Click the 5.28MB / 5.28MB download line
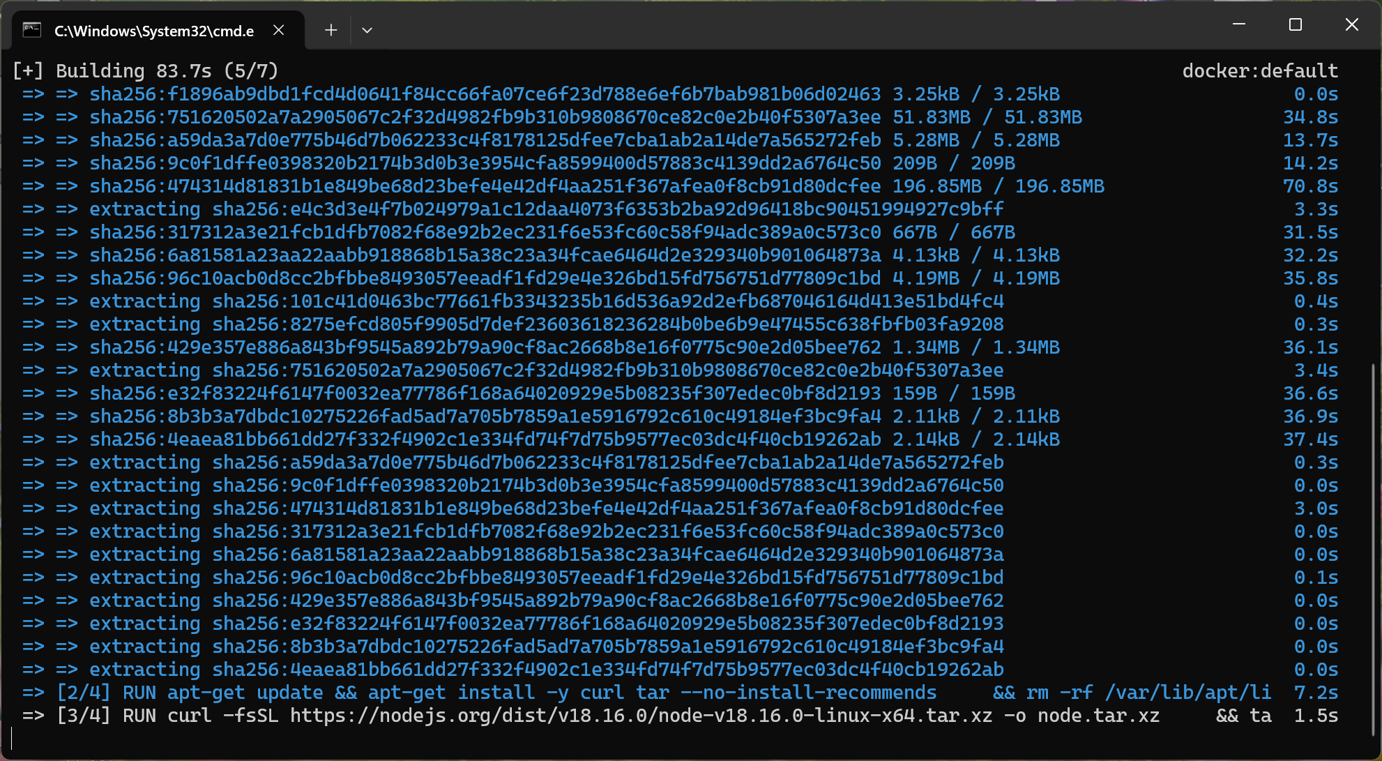Screen dimensions: 1382x761 point(680,140)
